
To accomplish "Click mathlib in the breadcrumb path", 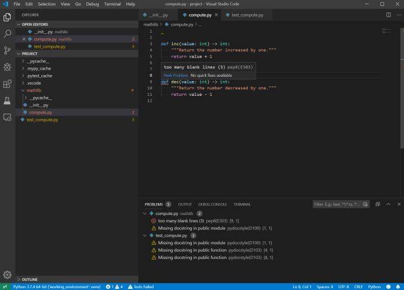I will click(x=151, y=24).
